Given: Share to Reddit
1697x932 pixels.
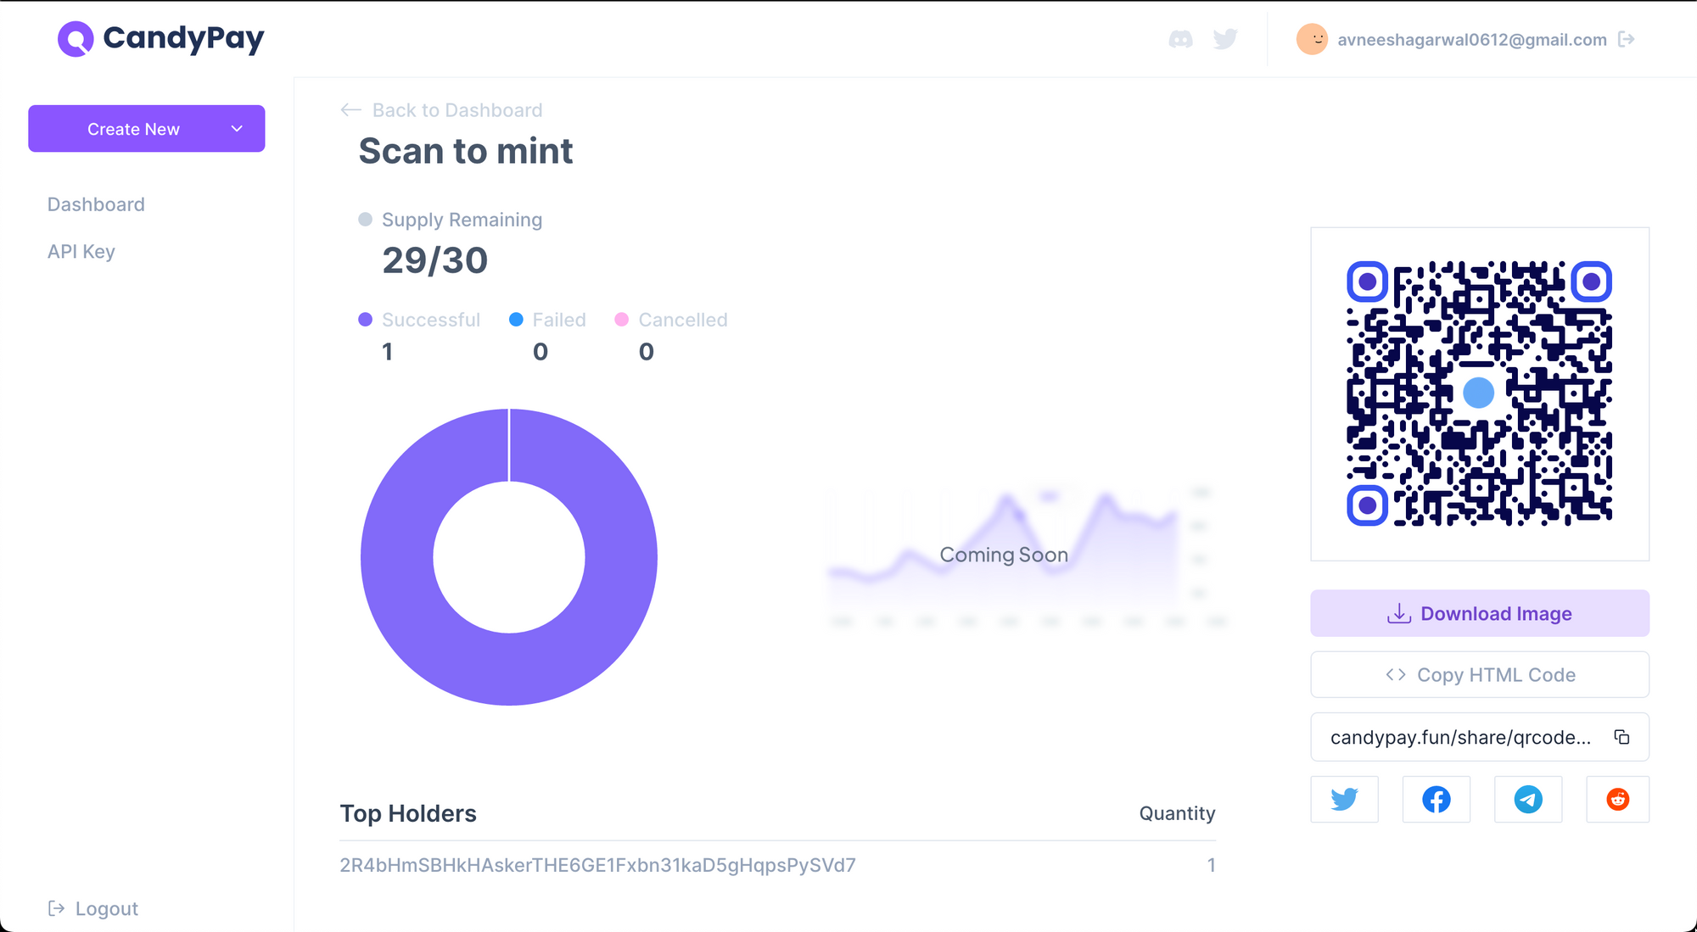Looking at the screenshot, I should 1617,799.
